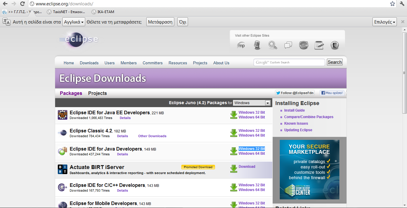Open Details for Eclipse IDE for Java EE Developers

[x=125, y=118]
